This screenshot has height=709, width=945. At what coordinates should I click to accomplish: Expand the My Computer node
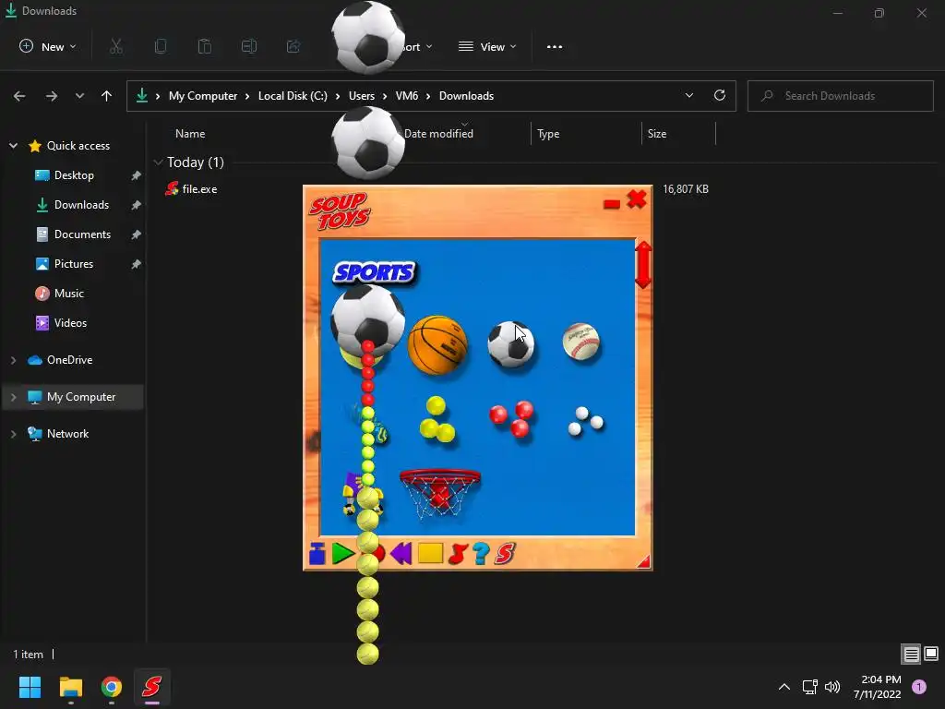point(13,397)
